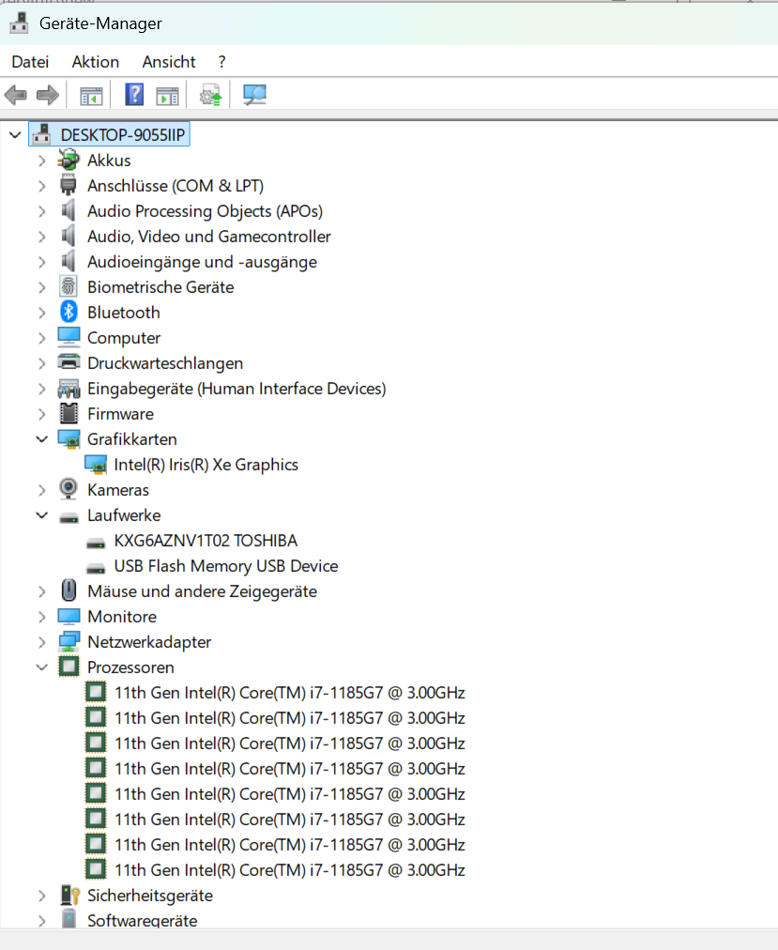
Task: Click the Akkus battery icon
Action: click(69, 160)
